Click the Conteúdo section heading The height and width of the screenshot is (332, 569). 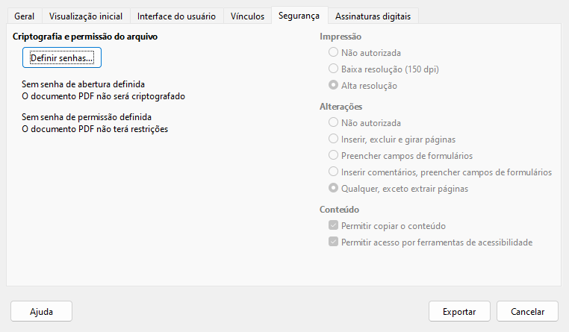pos(339,210)
